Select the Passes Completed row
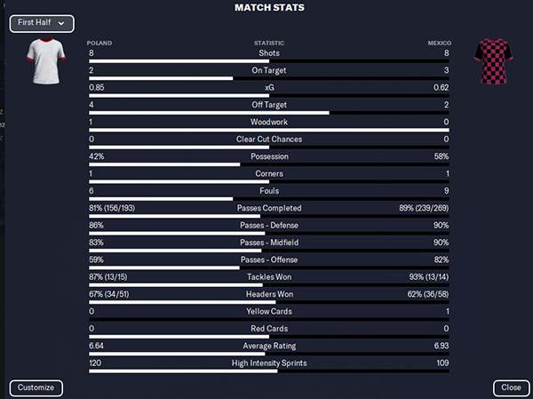This screenshot has width=533, height=399. pyautogui.click(x=269, y=208)
